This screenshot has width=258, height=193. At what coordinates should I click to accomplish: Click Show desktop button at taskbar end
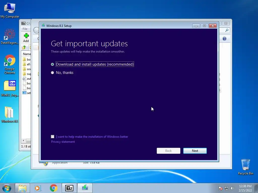pyautogui.click(x=256, y=188)
